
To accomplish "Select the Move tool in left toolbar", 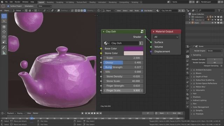I will click(4, 31).
